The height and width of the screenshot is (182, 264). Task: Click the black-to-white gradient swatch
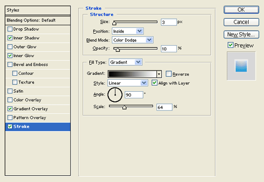[x=132, y=74]
